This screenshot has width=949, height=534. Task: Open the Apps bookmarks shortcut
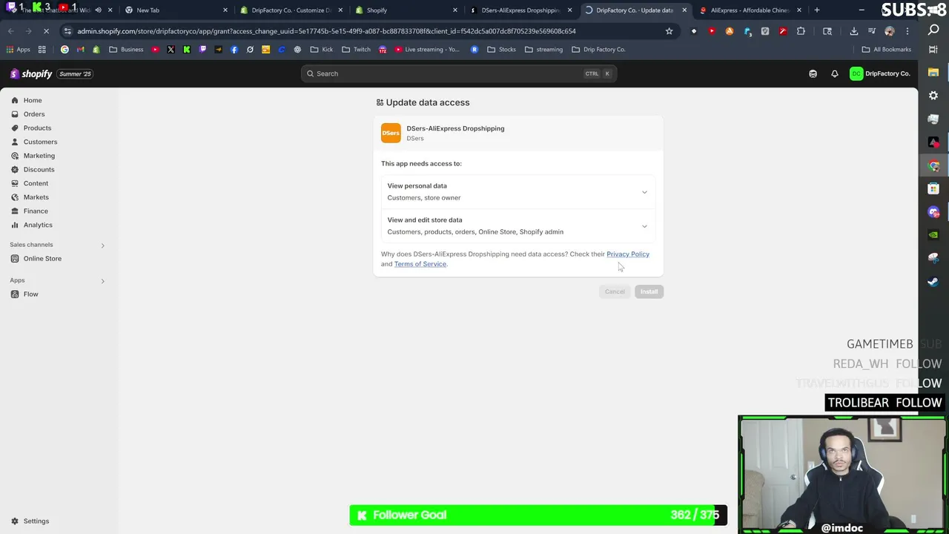pyautogui.click(x=18, y=50)
